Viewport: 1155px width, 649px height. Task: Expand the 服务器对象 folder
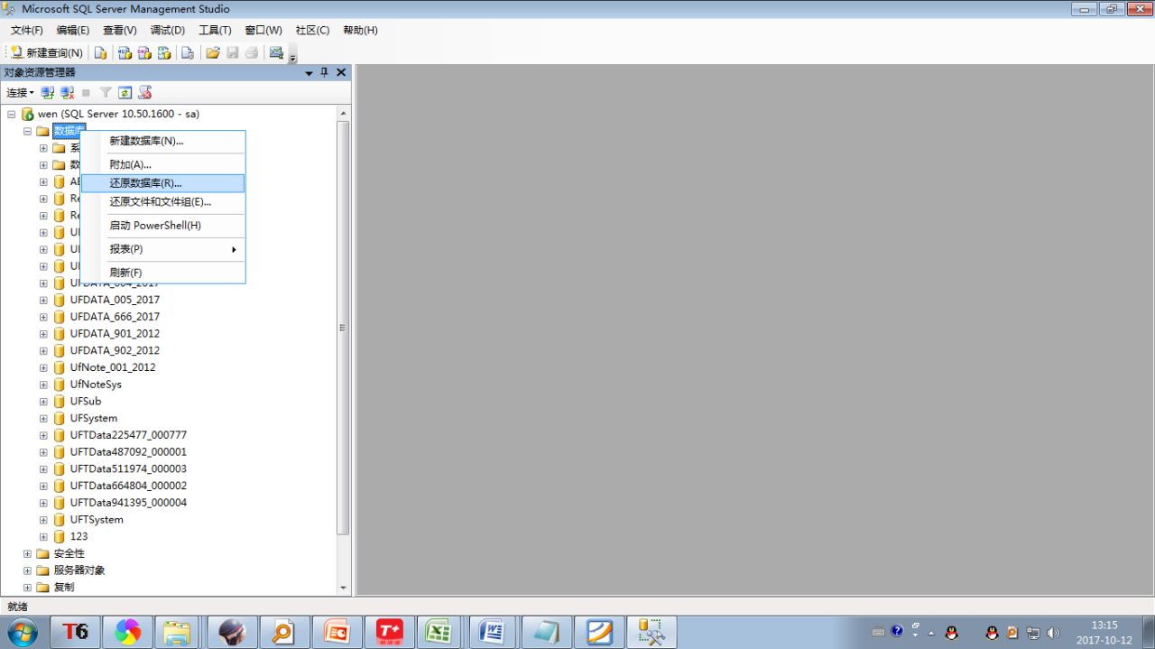coord(27,570)
